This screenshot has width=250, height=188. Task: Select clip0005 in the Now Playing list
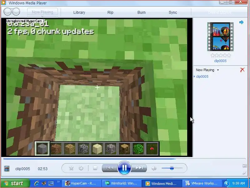tap(202, 76)
